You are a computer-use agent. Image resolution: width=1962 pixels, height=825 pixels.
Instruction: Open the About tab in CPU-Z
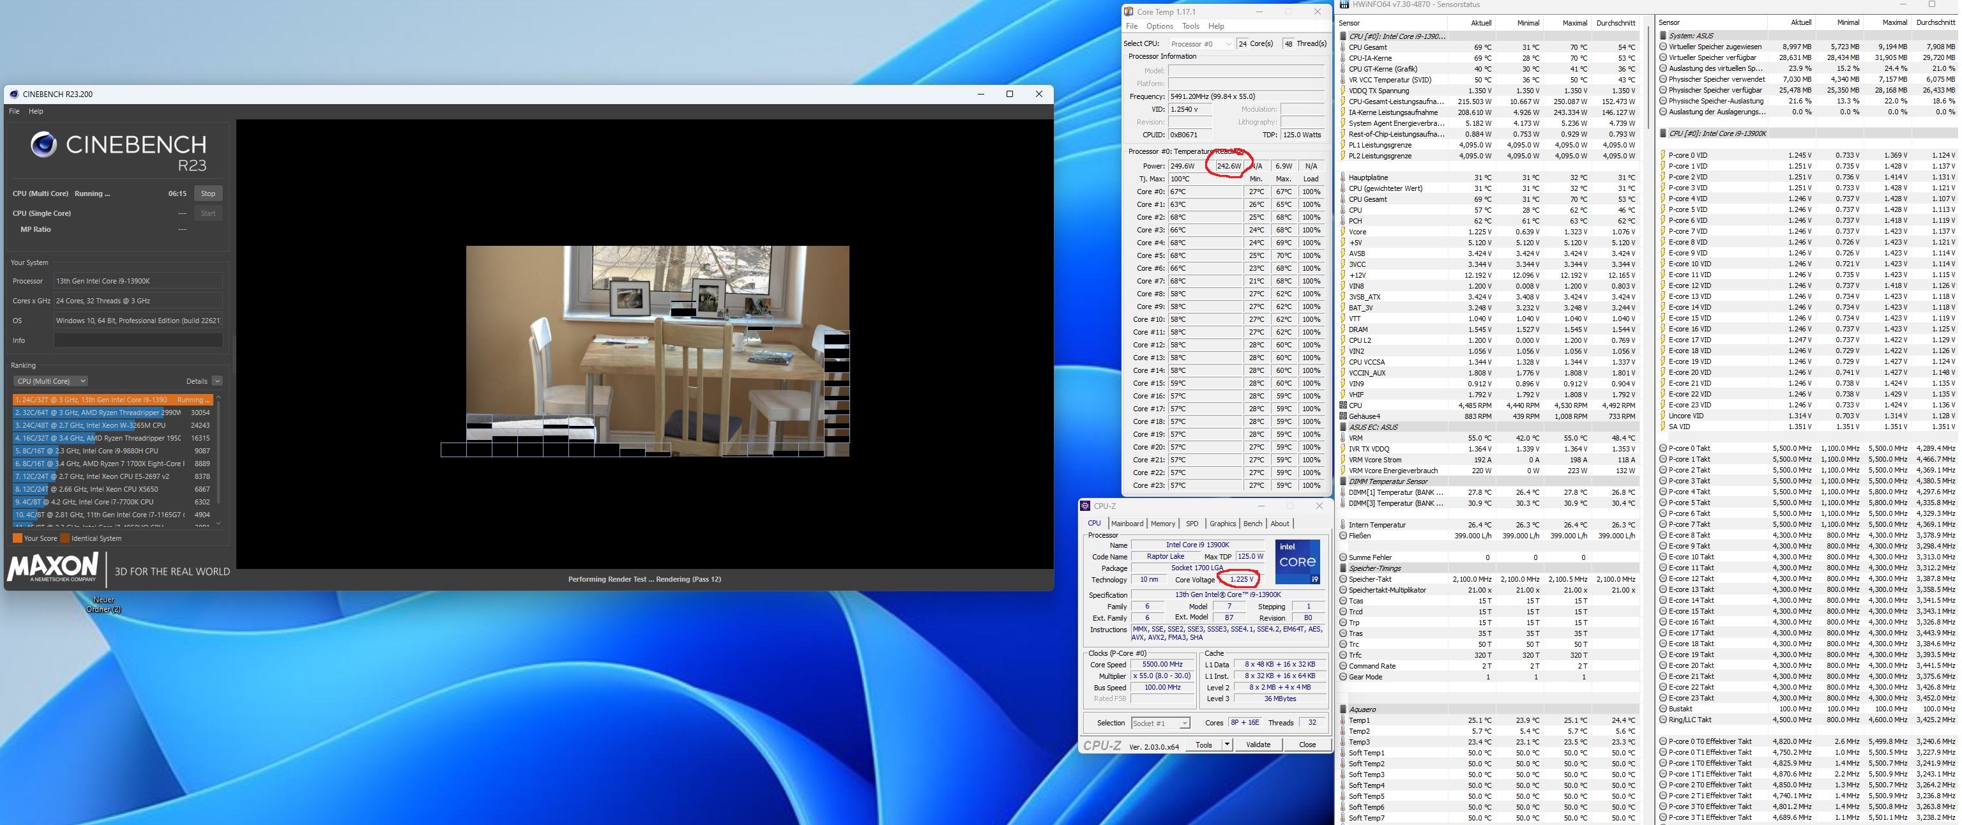click(1281, 524)
